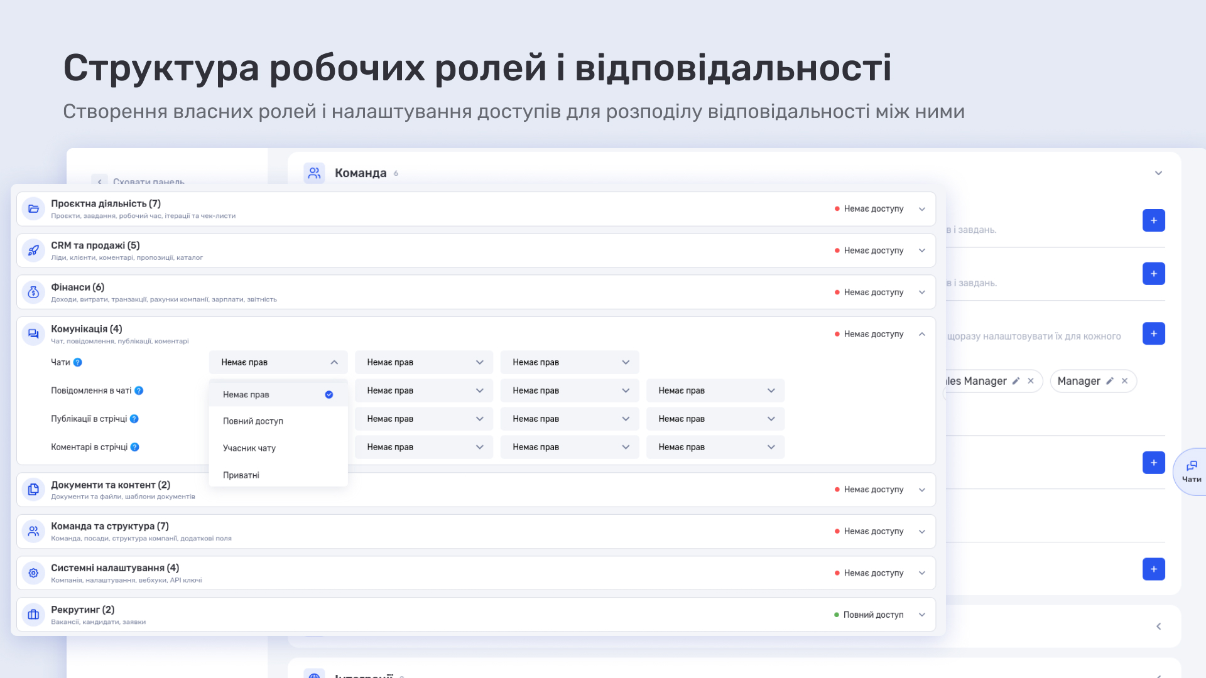1206x678 pixels.
Task: Click the Повідомлення в чаті row label
Action: tap(91, 390)
